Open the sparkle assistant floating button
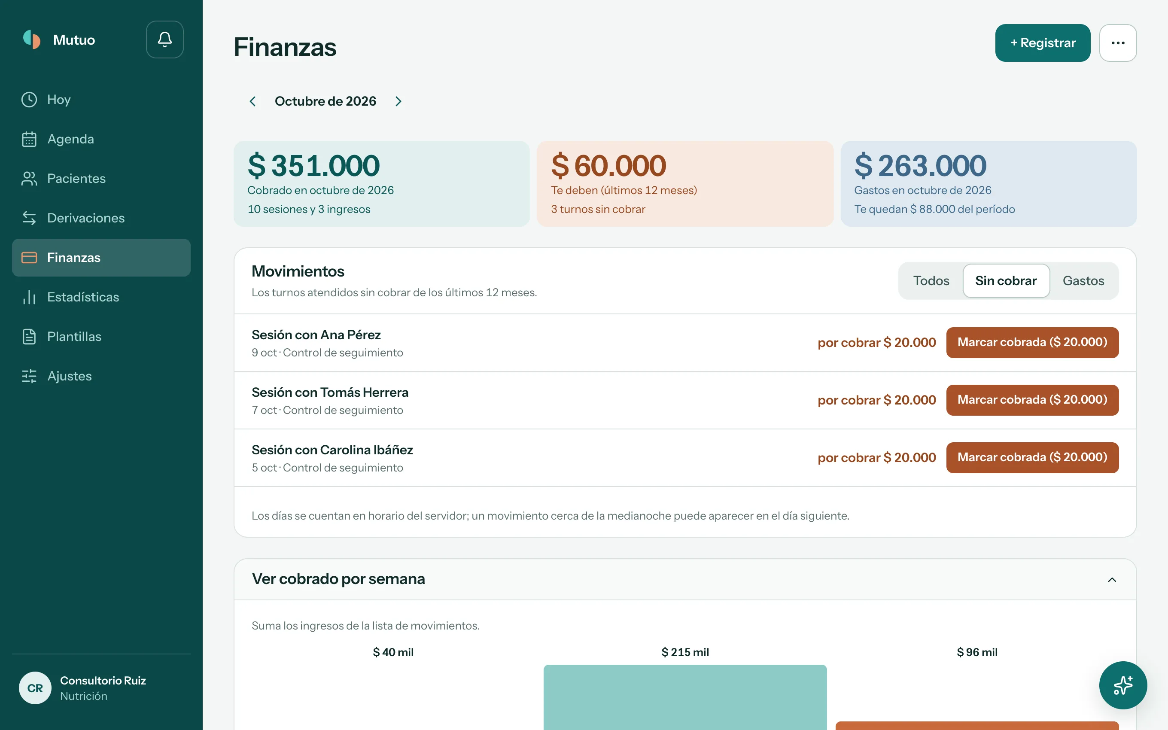Image resolution: width=1168 pixels, height=730 pixels. click(x=1122, y=685)
